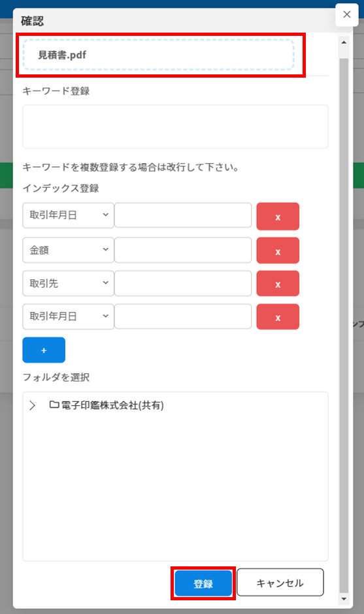Viewport: 364px width, 614px height.
Task: Remove the first 取引年月日 index row
Action: tap(278, 216)
